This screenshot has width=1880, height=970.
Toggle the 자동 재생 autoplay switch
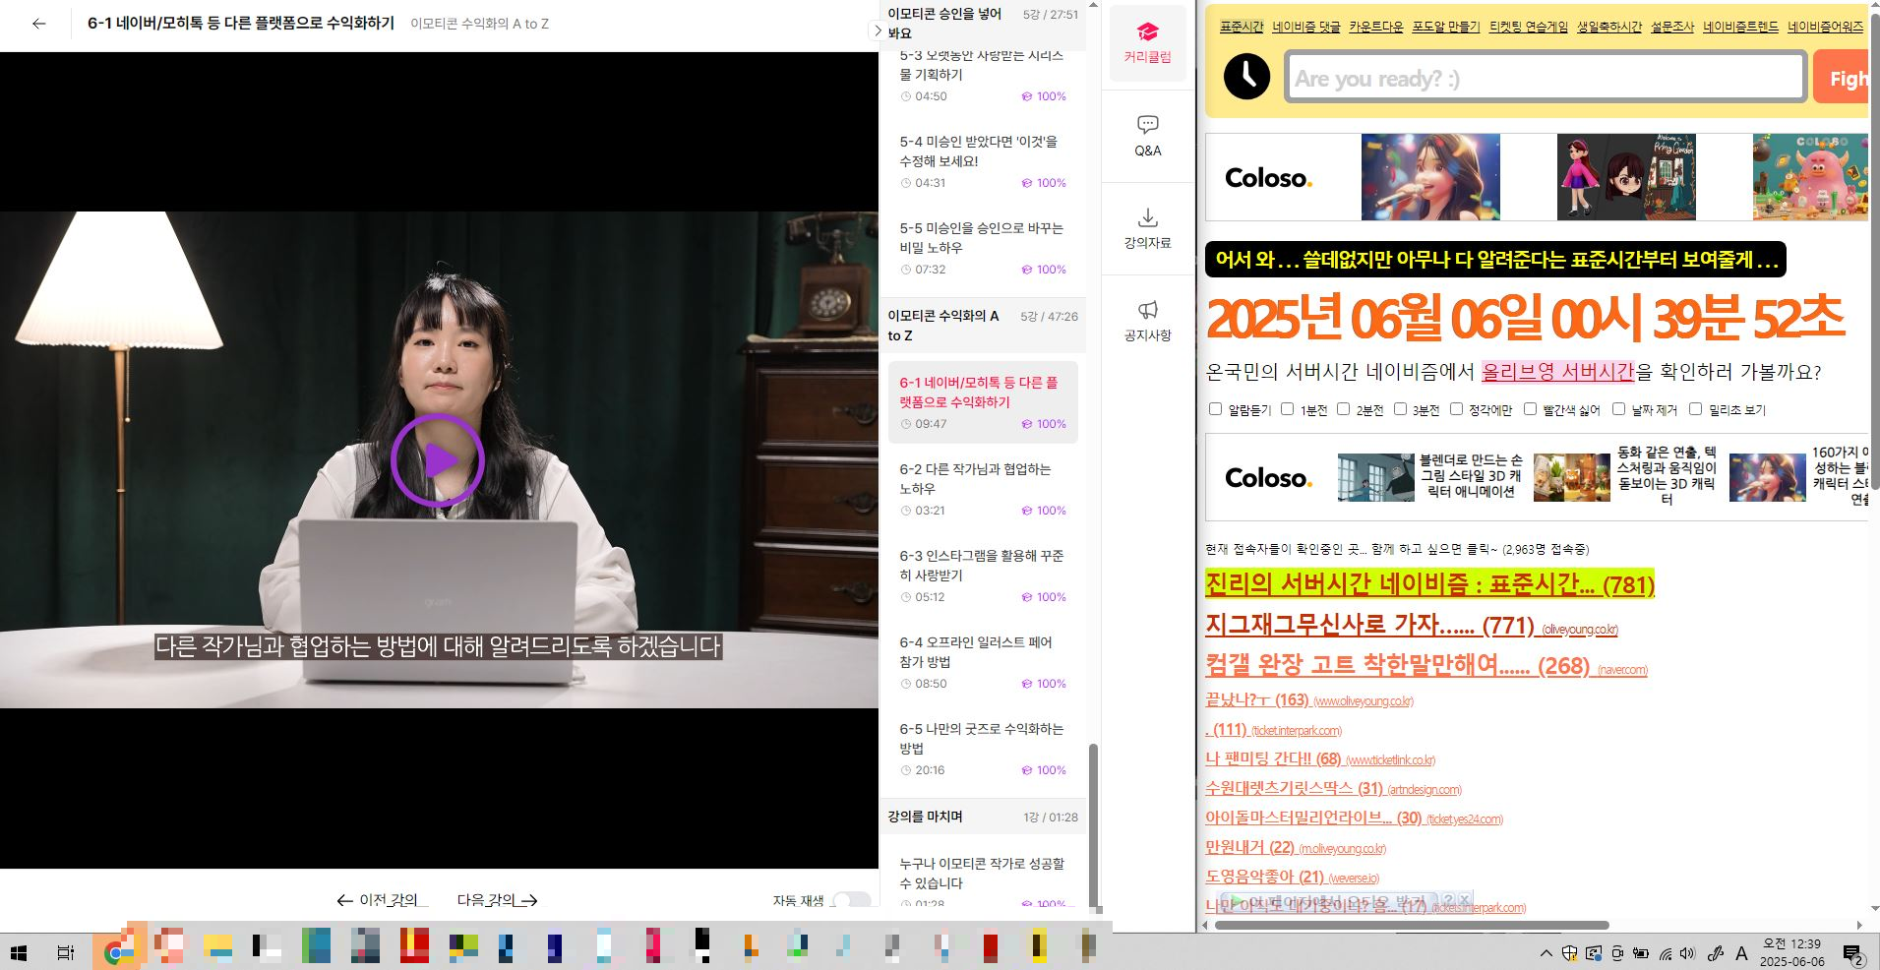[x=851, y=900]
